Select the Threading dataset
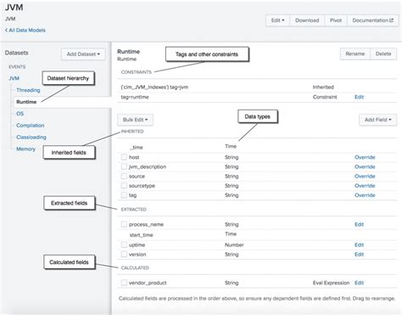Viewport: 402px width, 315px height. tap(28, 90)
